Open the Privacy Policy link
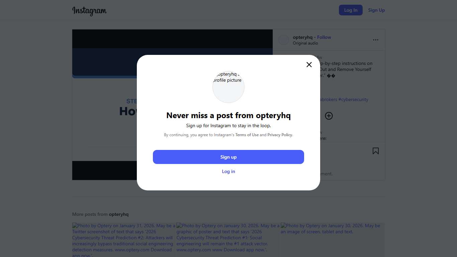Viewport: 457px width, 257px height. pos(280,135)
